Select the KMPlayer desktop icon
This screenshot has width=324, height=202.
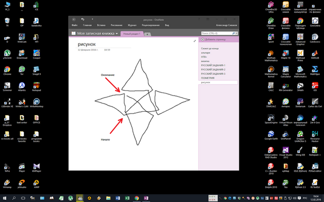tap(36, 167)
